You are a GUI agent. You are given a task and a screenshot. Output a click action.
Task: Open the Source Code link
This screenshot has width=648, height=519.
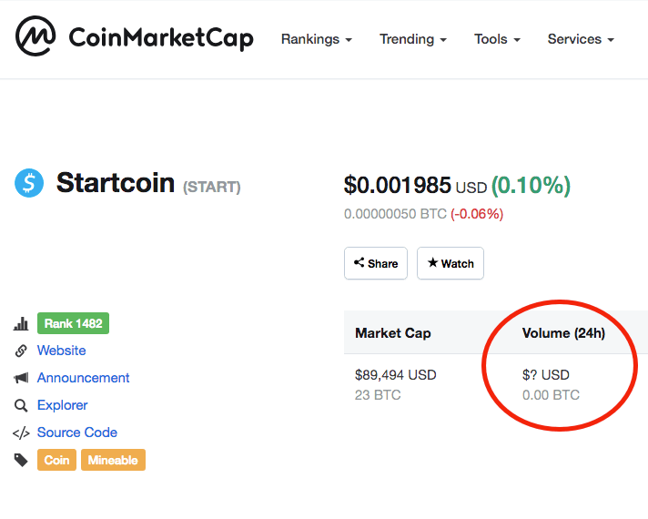(77, 432)
